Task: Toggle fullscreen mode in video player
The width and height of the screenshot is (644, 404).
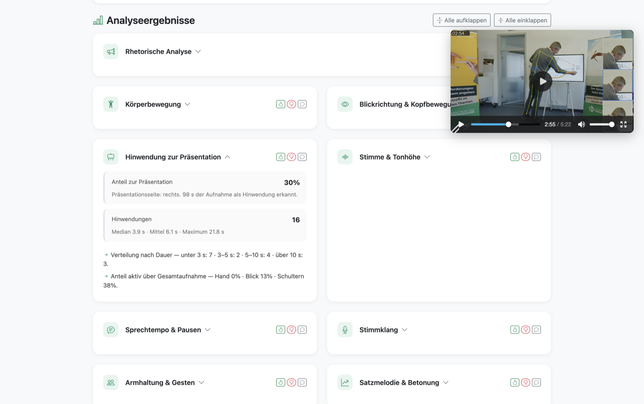Action: [x=623, y=125]
